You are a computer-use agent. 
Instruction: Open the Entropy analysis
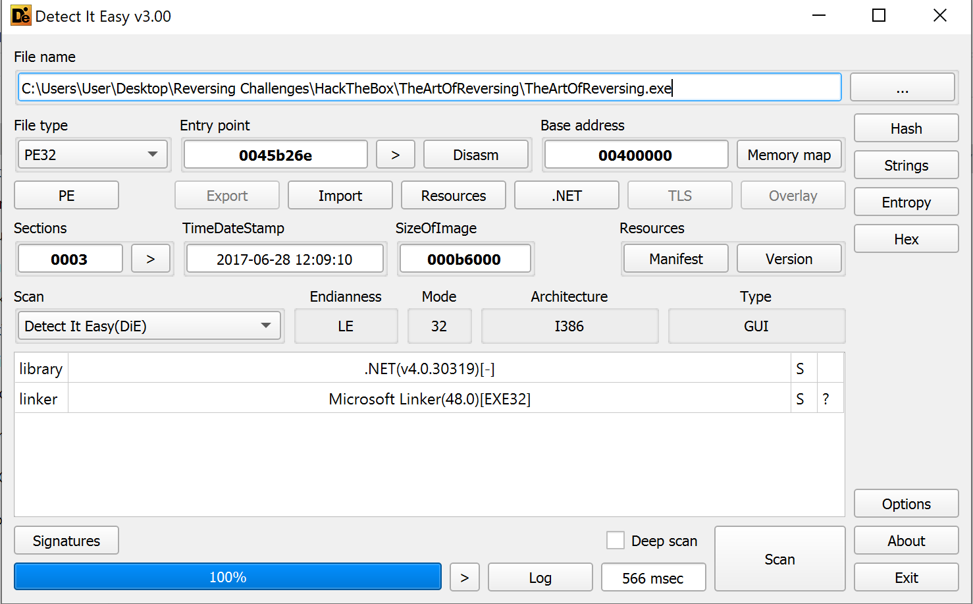pos(906,202)
